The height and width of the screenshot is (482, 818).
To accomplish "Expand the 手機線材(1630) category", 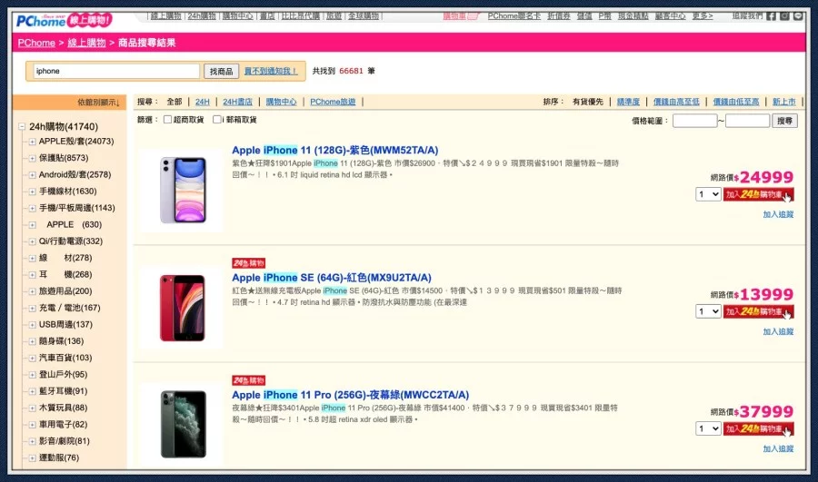I will 33,192.
